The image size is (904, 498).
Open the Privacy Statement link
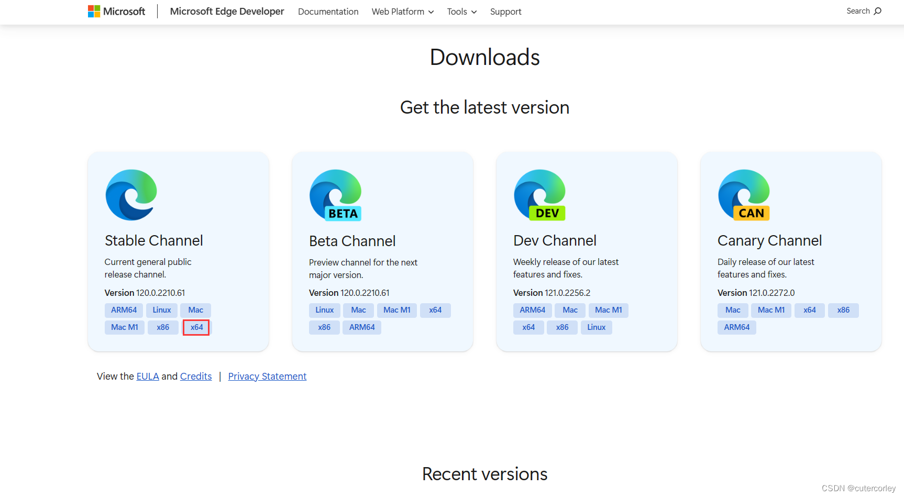coord(267,377)
